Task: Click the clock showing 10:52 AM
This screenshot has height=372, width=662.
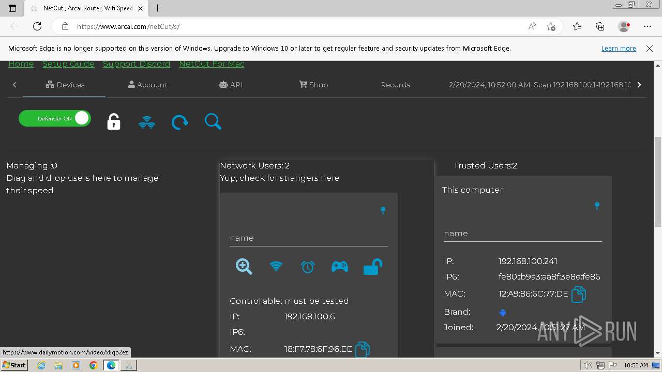Action: [x=636, y=365]
